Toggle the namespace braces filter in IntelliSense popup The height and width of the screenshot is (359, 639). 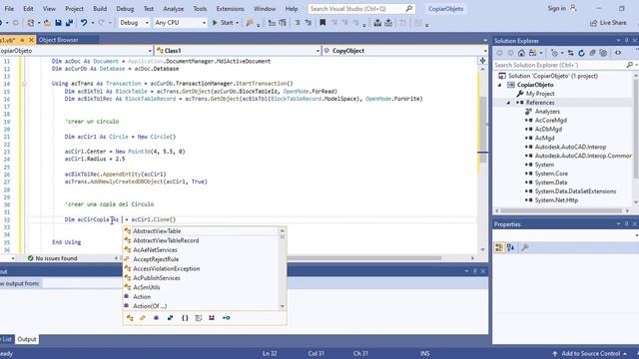185,318
